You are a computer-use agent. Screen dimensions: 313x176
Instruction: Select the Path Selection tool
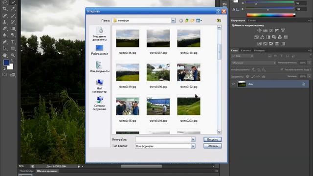coord(4,48)
